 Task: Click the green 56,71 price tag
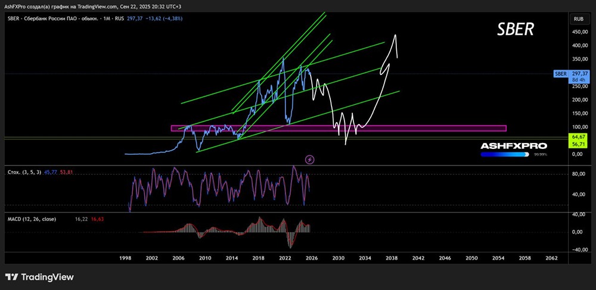(576, 145)
